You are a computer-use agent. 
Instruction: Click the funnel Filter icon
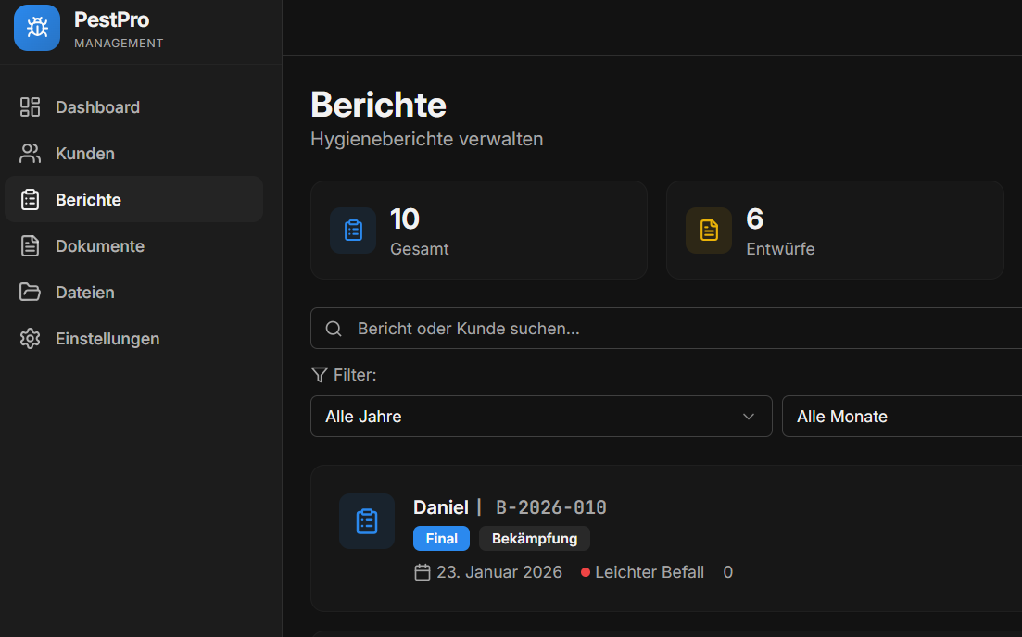[320, 375]
